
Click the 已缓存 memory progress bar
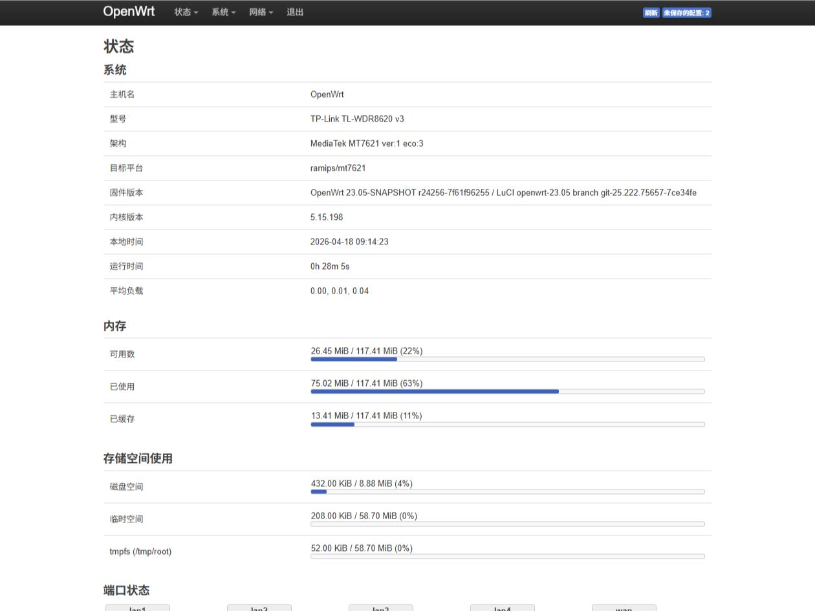508,424
